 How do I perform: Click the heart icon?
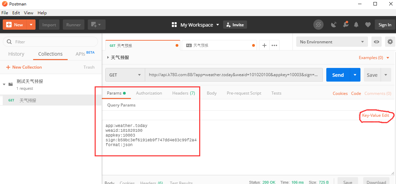click(x=368, y=25)
